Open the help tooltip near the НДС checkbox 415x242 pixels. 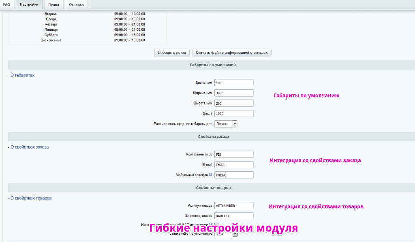(x=210, y=224)
